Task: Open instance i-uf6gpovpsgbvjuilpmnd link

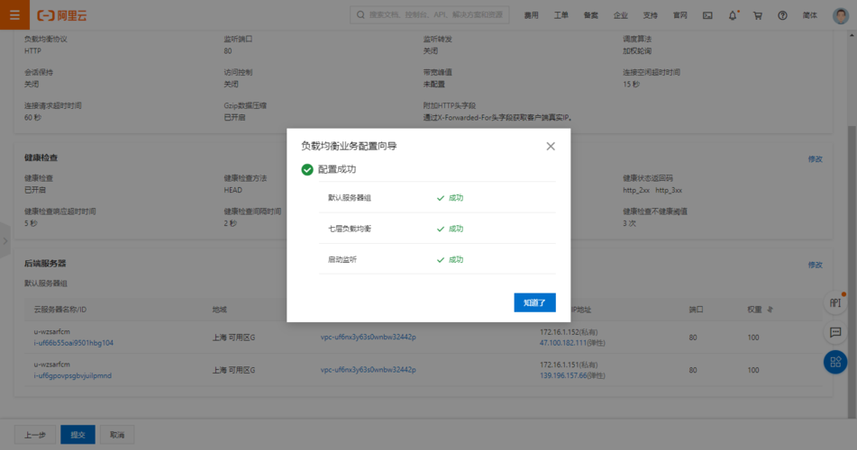Action: pos(73,375)
